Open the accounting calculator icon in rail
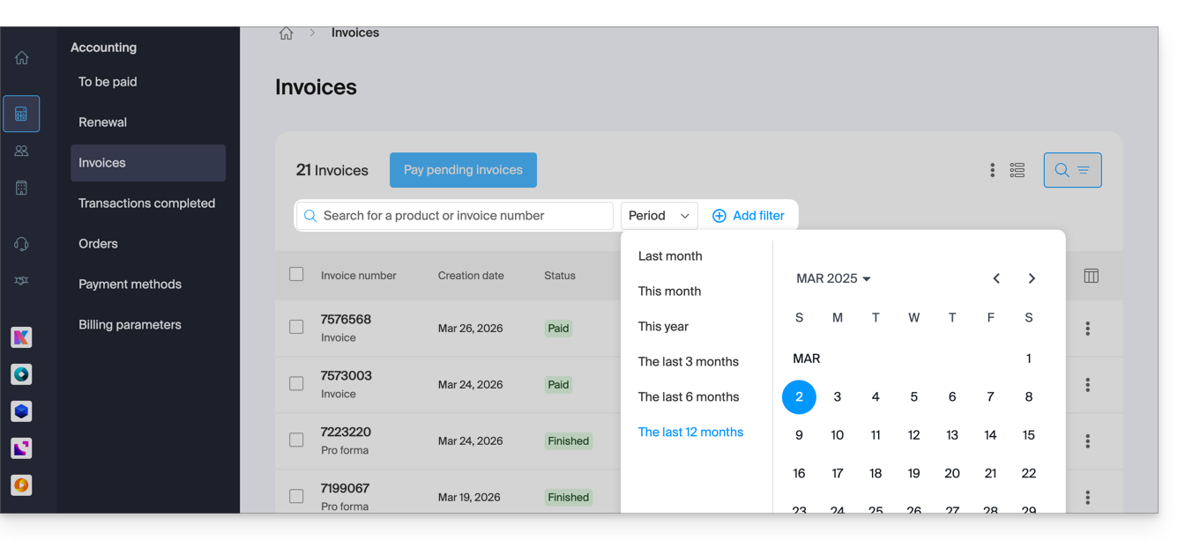Screen dimensions: 1185x540 21,115
